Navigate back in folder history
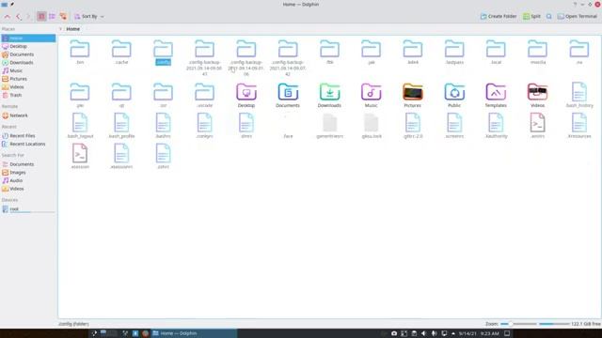The image size is (602, 338). (18, 17)
